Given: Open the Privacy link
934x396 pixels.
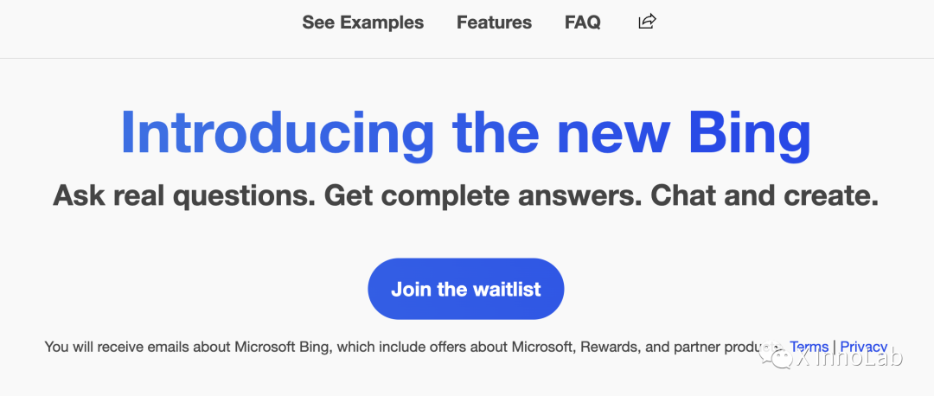Looking at the screenshot, I should coord(864,347).
